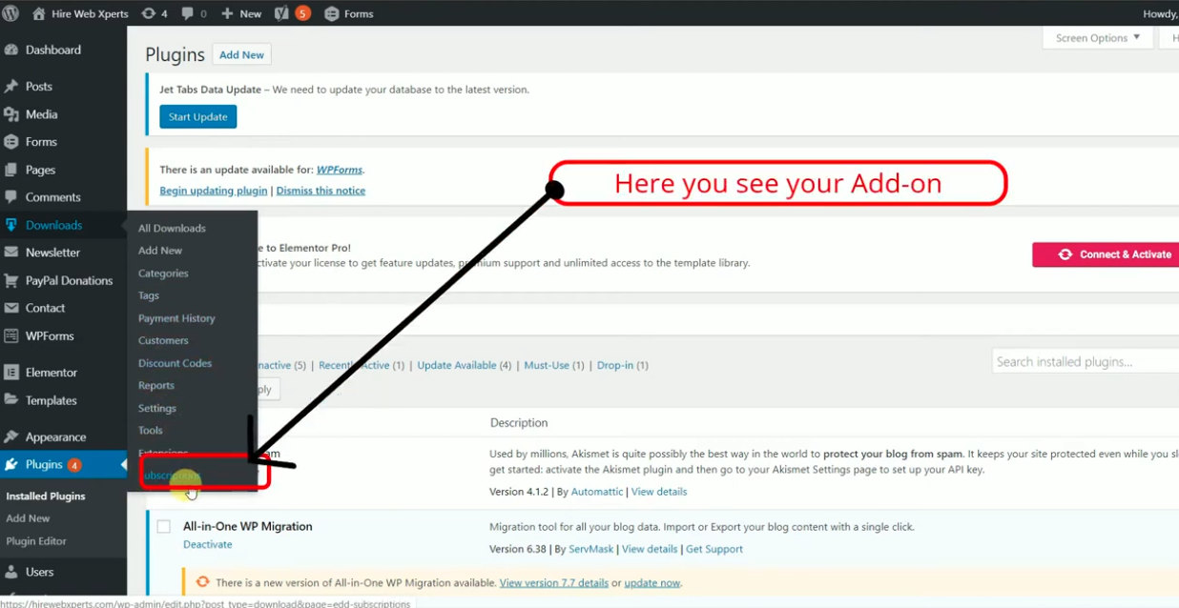Image resolution: width=1179 pixels, height=608 pixels.
Task: Select Payment History in Downloads submenu
Action: (x=176, y=318)
